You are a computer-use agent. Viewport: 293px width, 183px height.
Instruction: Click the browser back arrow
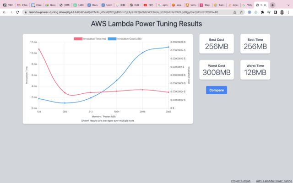point(4,12)
